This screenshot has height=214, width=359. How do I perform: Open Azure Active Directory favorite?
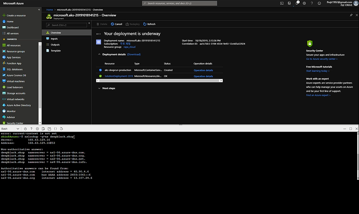16,105
